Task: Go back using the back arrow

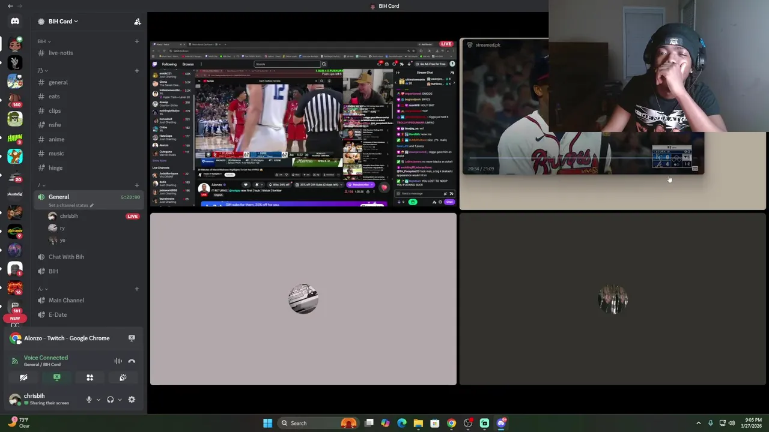Action: click(x=10, y=6)
